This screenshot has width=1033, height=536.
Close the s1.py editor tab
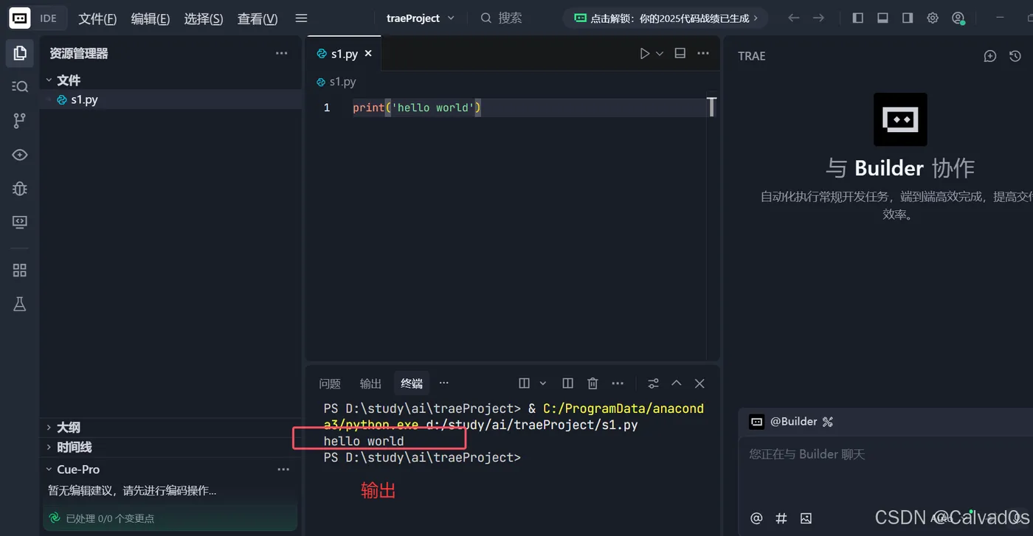pyautogui.click(x=368, y=53)
